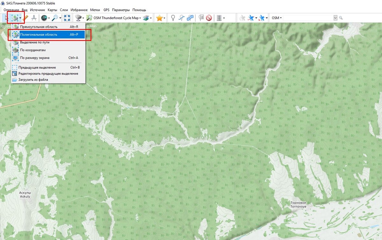Select the compass circle measurement tool
The width and height of the screenshot is (382, 240).
[34, 18]
